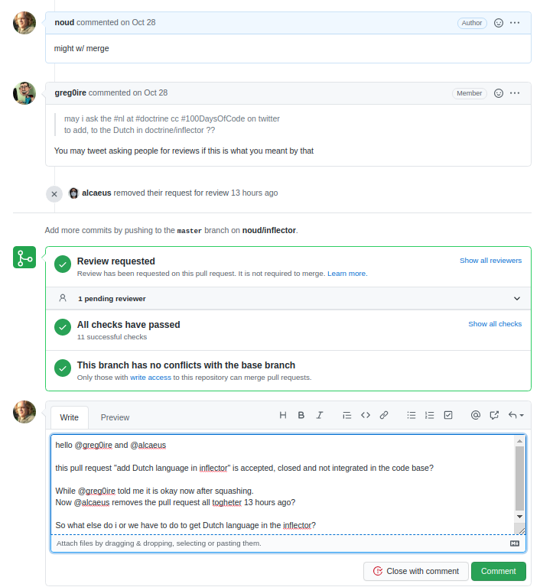Expand the 1 pending reviewer row
Image resolution: width=540 pixels, height=587 pixels.
(288, 298)
